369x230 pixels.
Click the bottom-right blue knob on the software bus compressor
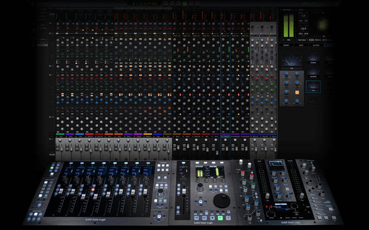click(x=297, y=101)
